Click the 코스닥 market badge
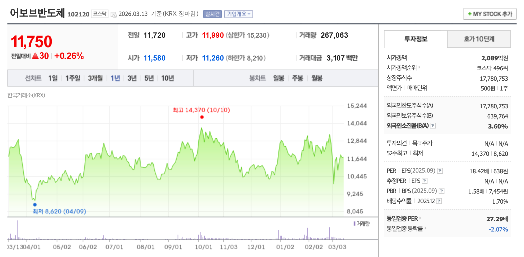 pyautogui.click(x=99, y=14)
